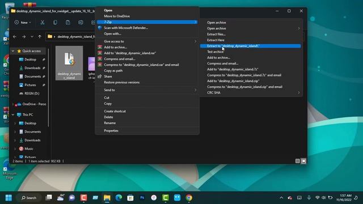Choose Delete in context menu

pos(147,117)
